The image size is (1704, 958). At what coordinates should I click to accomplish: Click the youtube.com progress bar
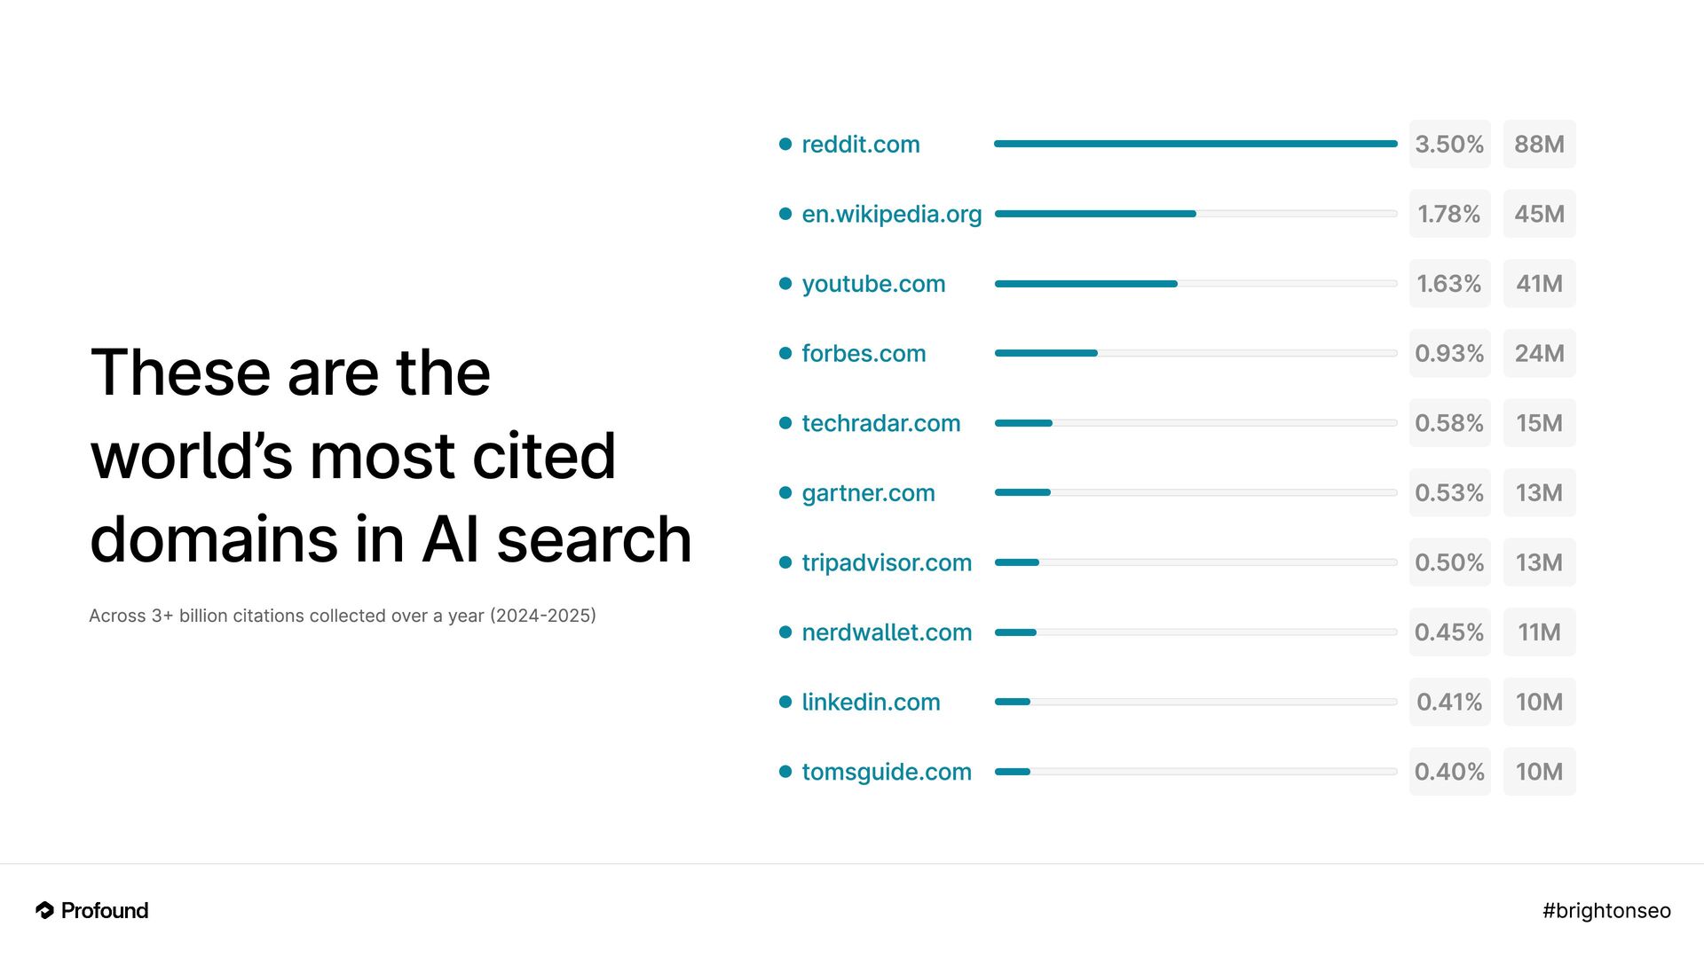1195,284
